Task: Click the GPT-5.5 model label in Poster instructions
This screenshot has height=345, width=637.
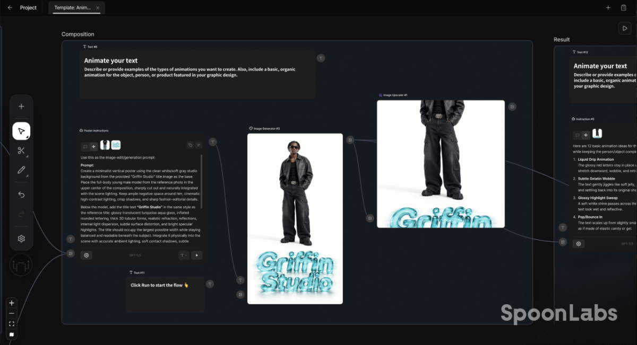Action: point(135,255)
